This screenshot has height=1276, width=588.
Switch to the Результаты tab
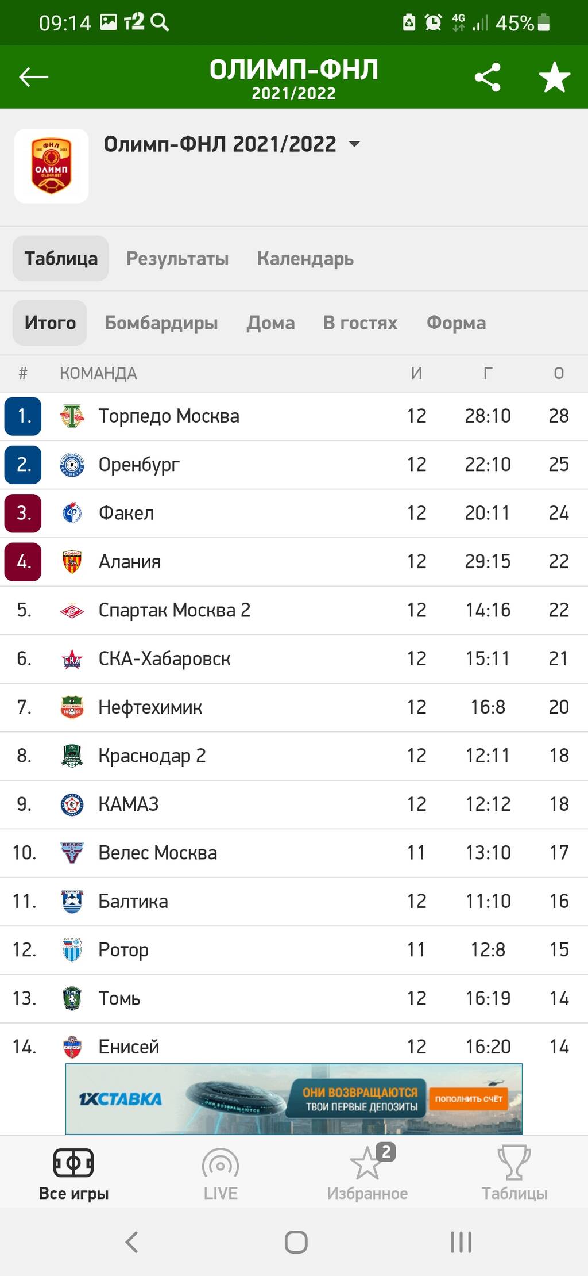(x=177, y=259)
